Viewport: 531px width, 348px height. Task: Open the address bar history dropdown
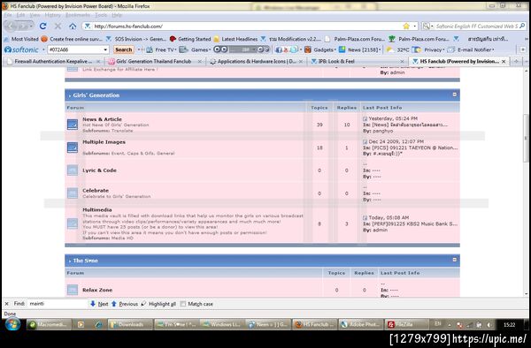[414, 26]
